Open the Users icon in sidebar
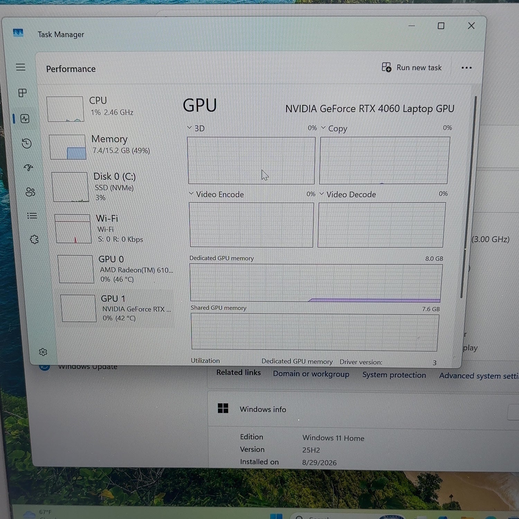The image size is (519, 519). (x=30, y=192)
